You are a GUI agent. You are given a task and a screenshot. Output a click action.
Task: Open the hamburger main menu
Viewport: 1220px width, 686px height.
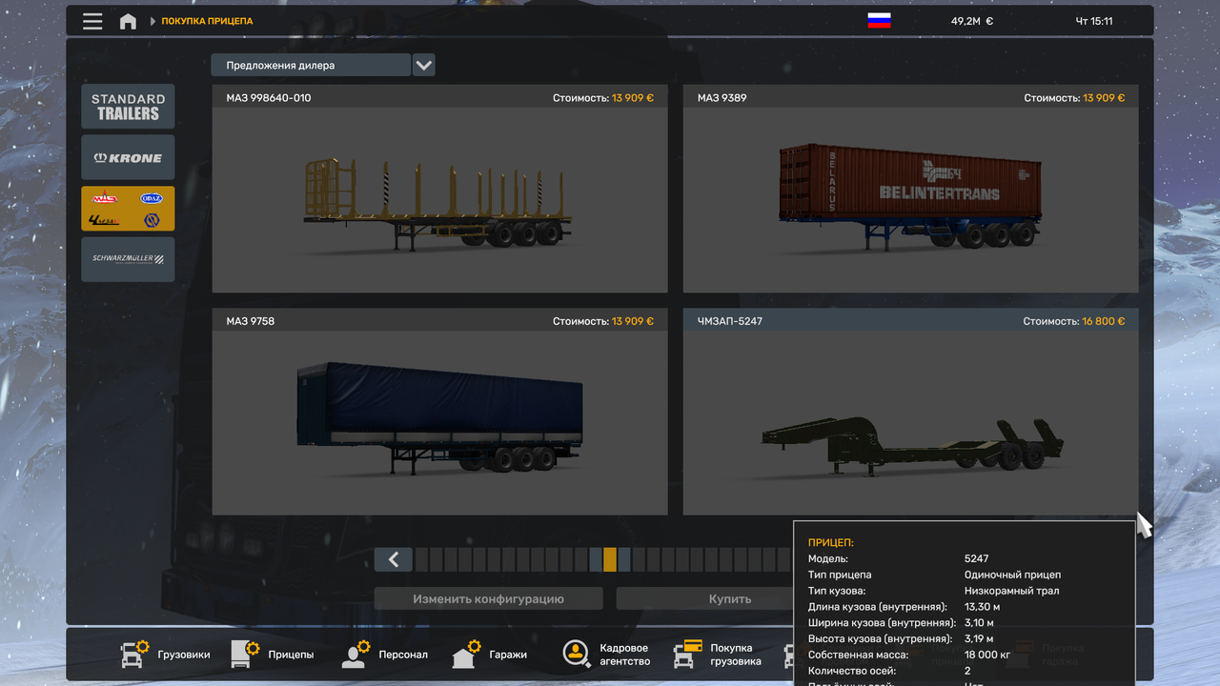(92, 21)
